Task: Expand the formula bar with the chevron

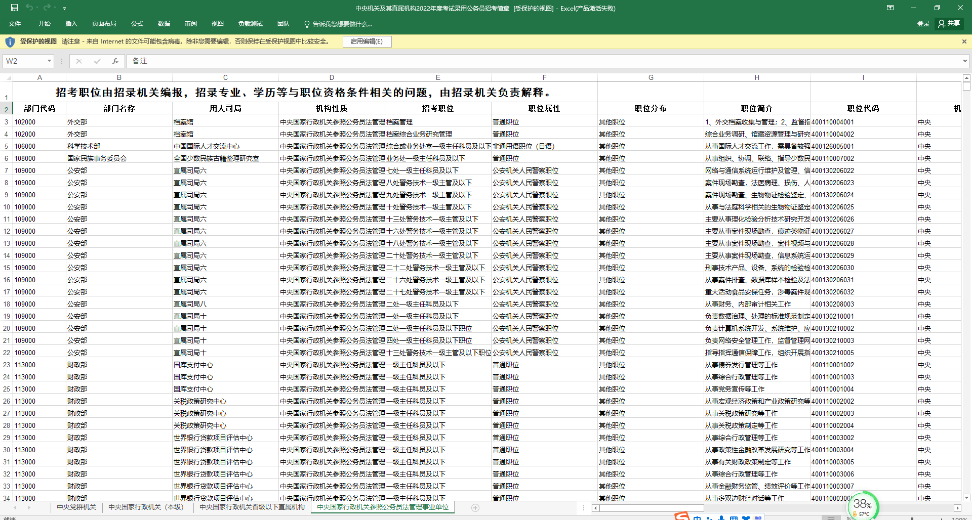Action: click(x=965, y=61)
